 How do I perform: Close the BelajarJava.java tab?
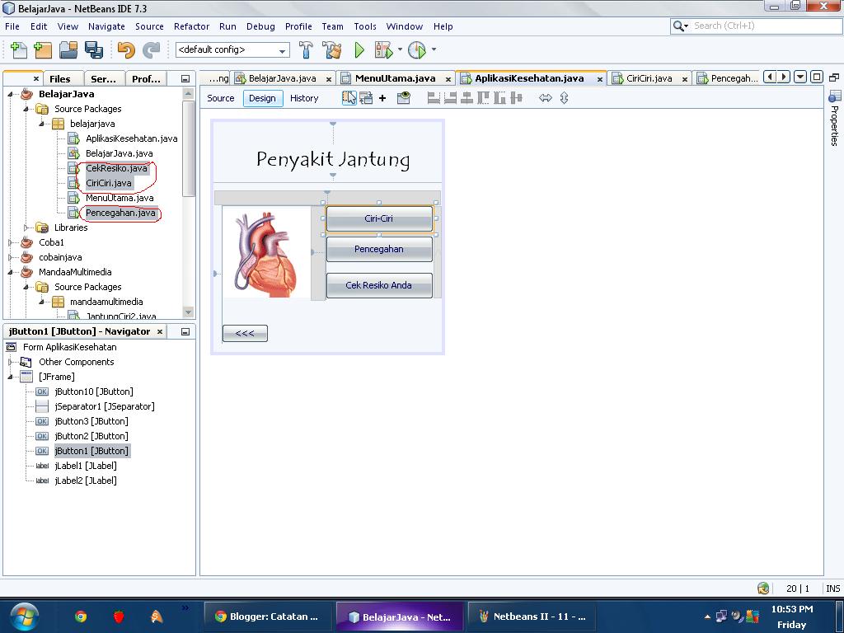coord(329,79)
